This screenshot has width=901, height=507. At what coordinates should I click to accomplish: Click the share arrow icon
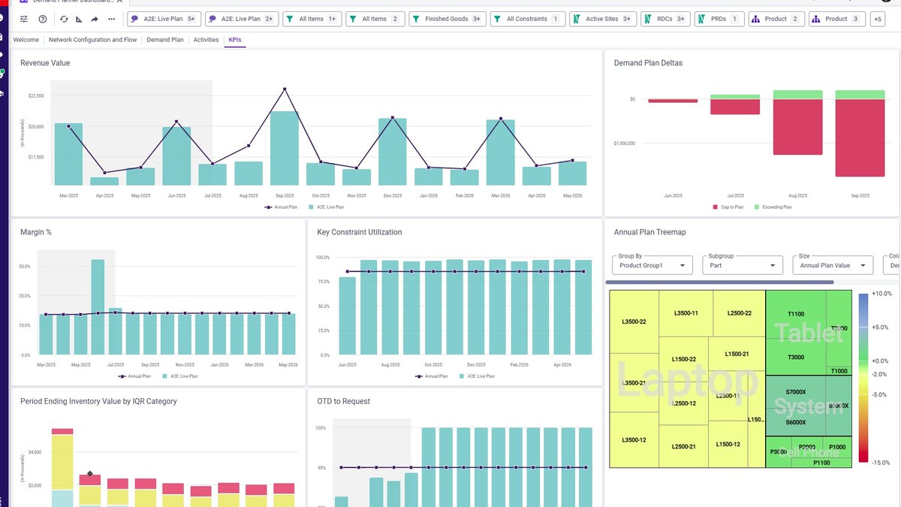click(95, 19)
